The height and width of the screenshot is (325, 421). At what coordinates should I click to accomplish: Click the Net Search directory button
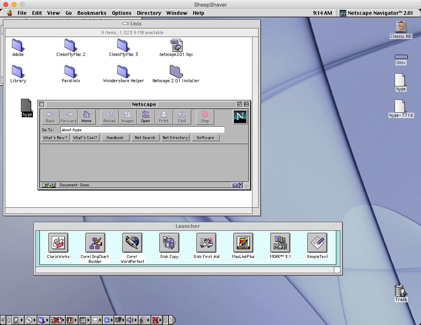click(x=145, y=137)
